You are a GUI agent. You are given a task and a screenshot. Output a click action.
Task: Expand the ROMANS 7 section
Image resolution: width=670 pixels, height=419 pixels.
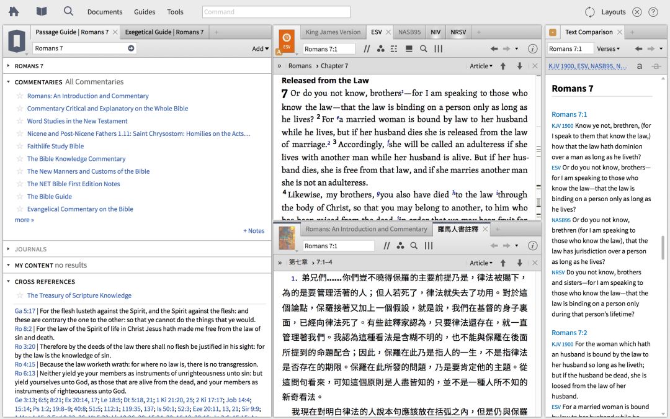click(8, 66)
